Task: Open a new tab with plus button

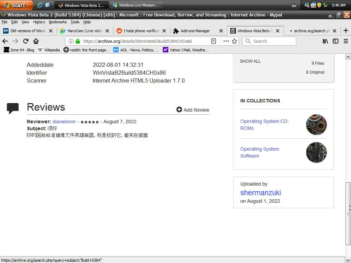Action: [346, 30]
